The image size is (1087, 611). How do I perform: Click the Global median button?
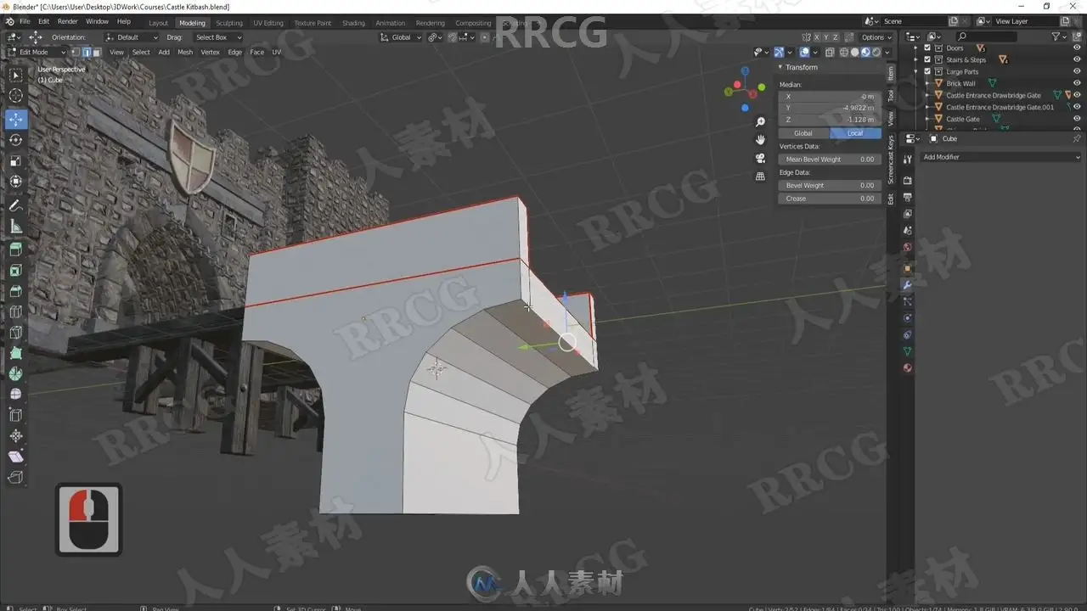(803, 133)
